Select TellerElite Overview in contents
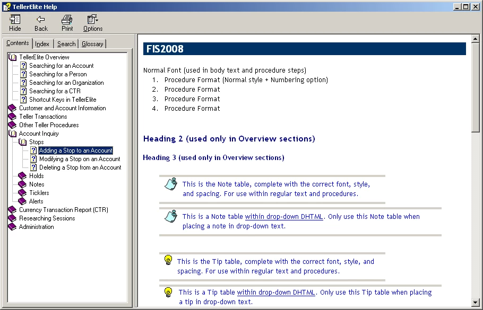 pos(44,57)
